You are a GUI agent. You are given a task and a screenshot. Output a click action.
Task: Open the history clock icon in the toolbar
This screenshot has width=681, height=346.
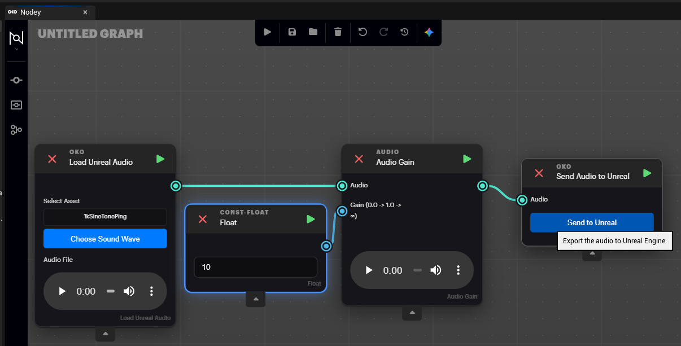(404, 32)
